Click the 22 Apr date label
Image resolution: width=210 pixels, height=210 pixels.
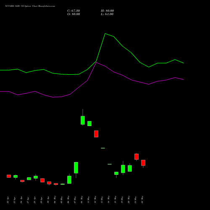click(x=8, y=200)
